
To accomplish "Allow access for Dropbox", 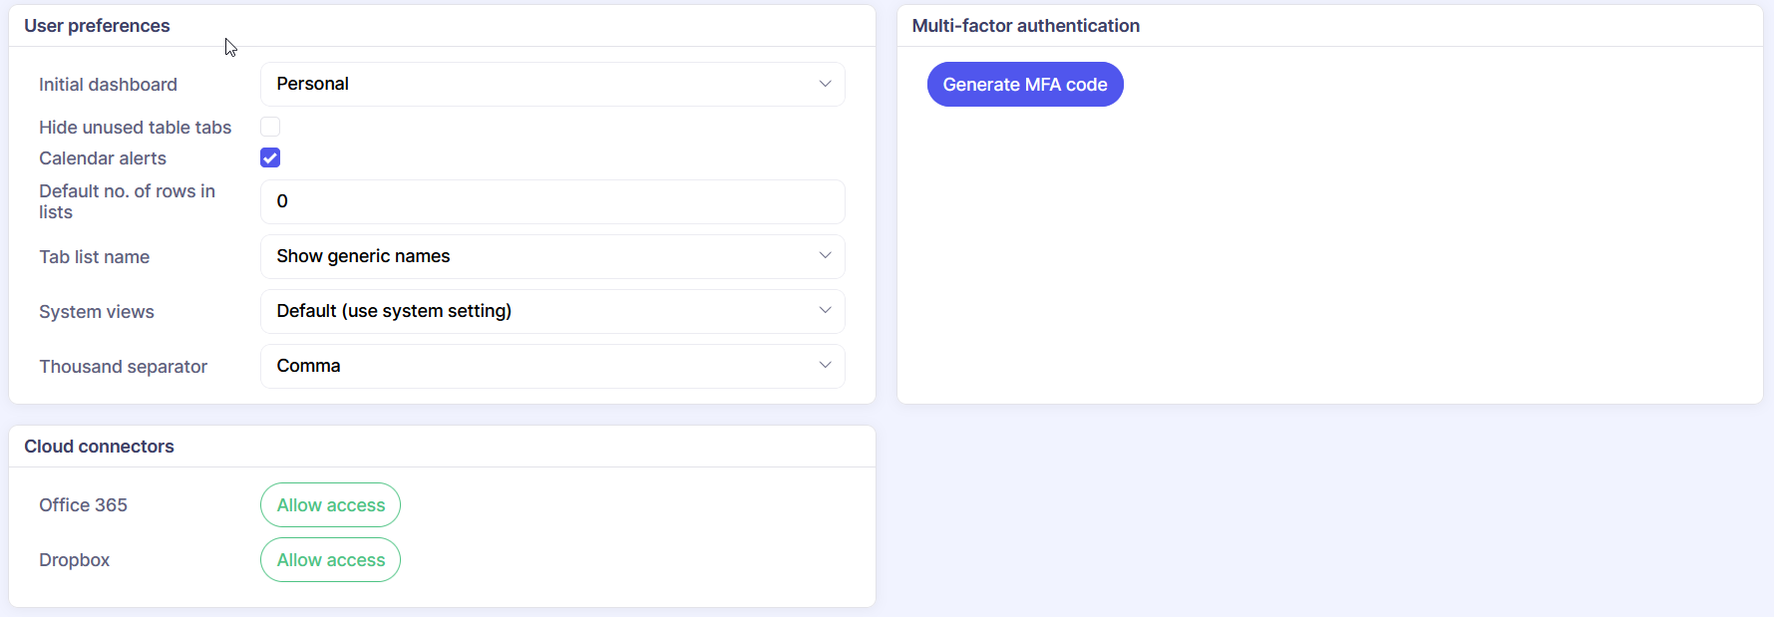I will (x=330, y=560).
